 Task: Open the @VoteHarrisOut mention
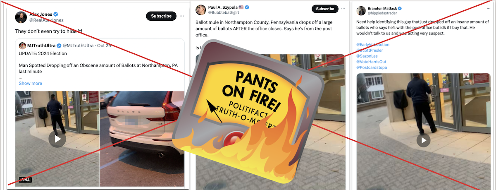point(371,62)
